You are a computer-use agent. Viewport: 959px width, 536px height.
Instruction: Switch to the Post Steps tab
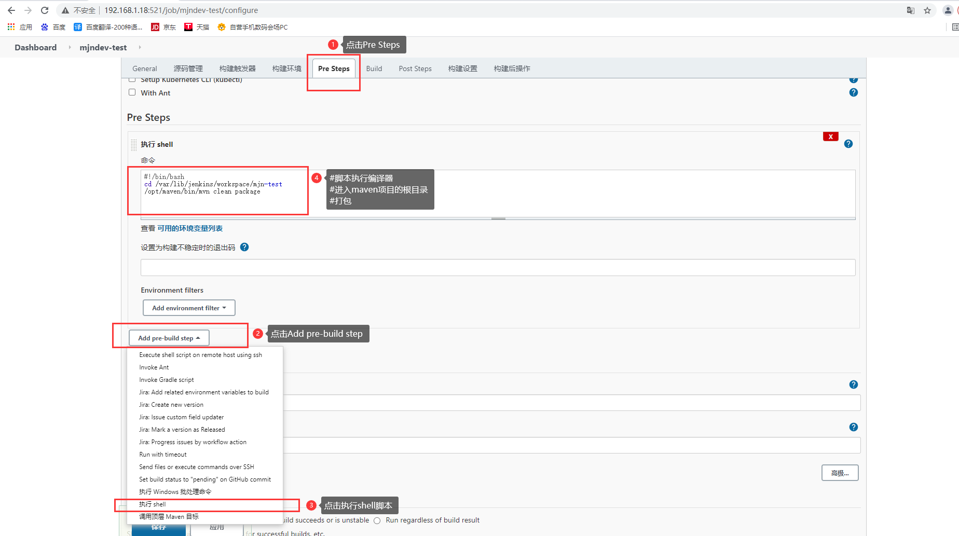[x=415, y=68]
